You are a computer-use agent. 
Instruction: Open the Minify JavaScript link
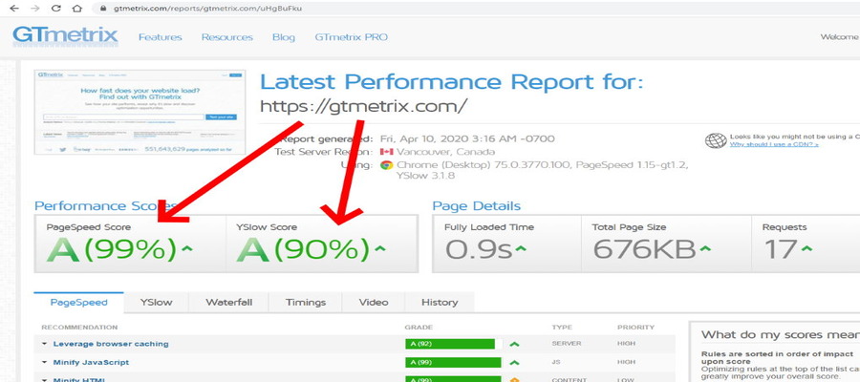click(x=91, y=362)
